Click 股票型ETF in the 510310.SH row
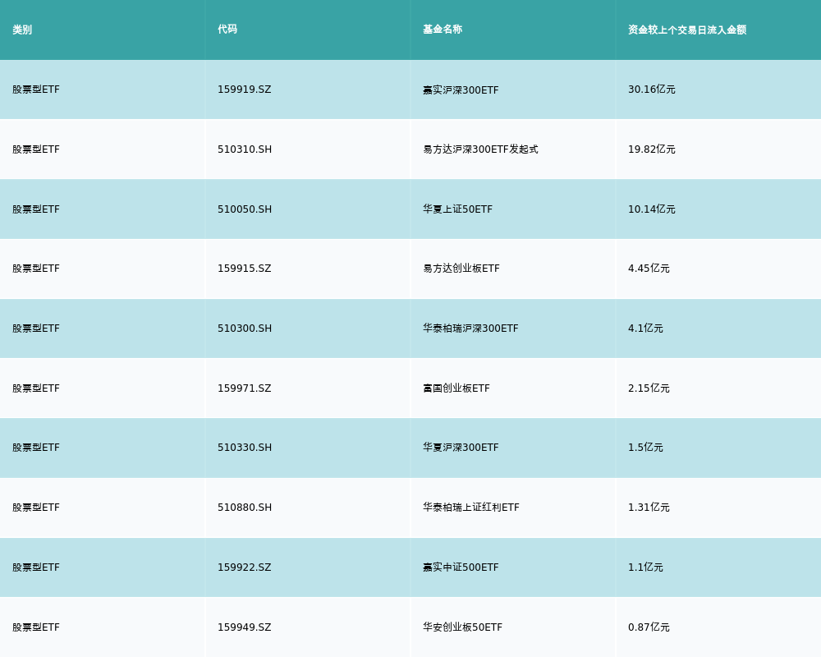 [x=36, y=149]
